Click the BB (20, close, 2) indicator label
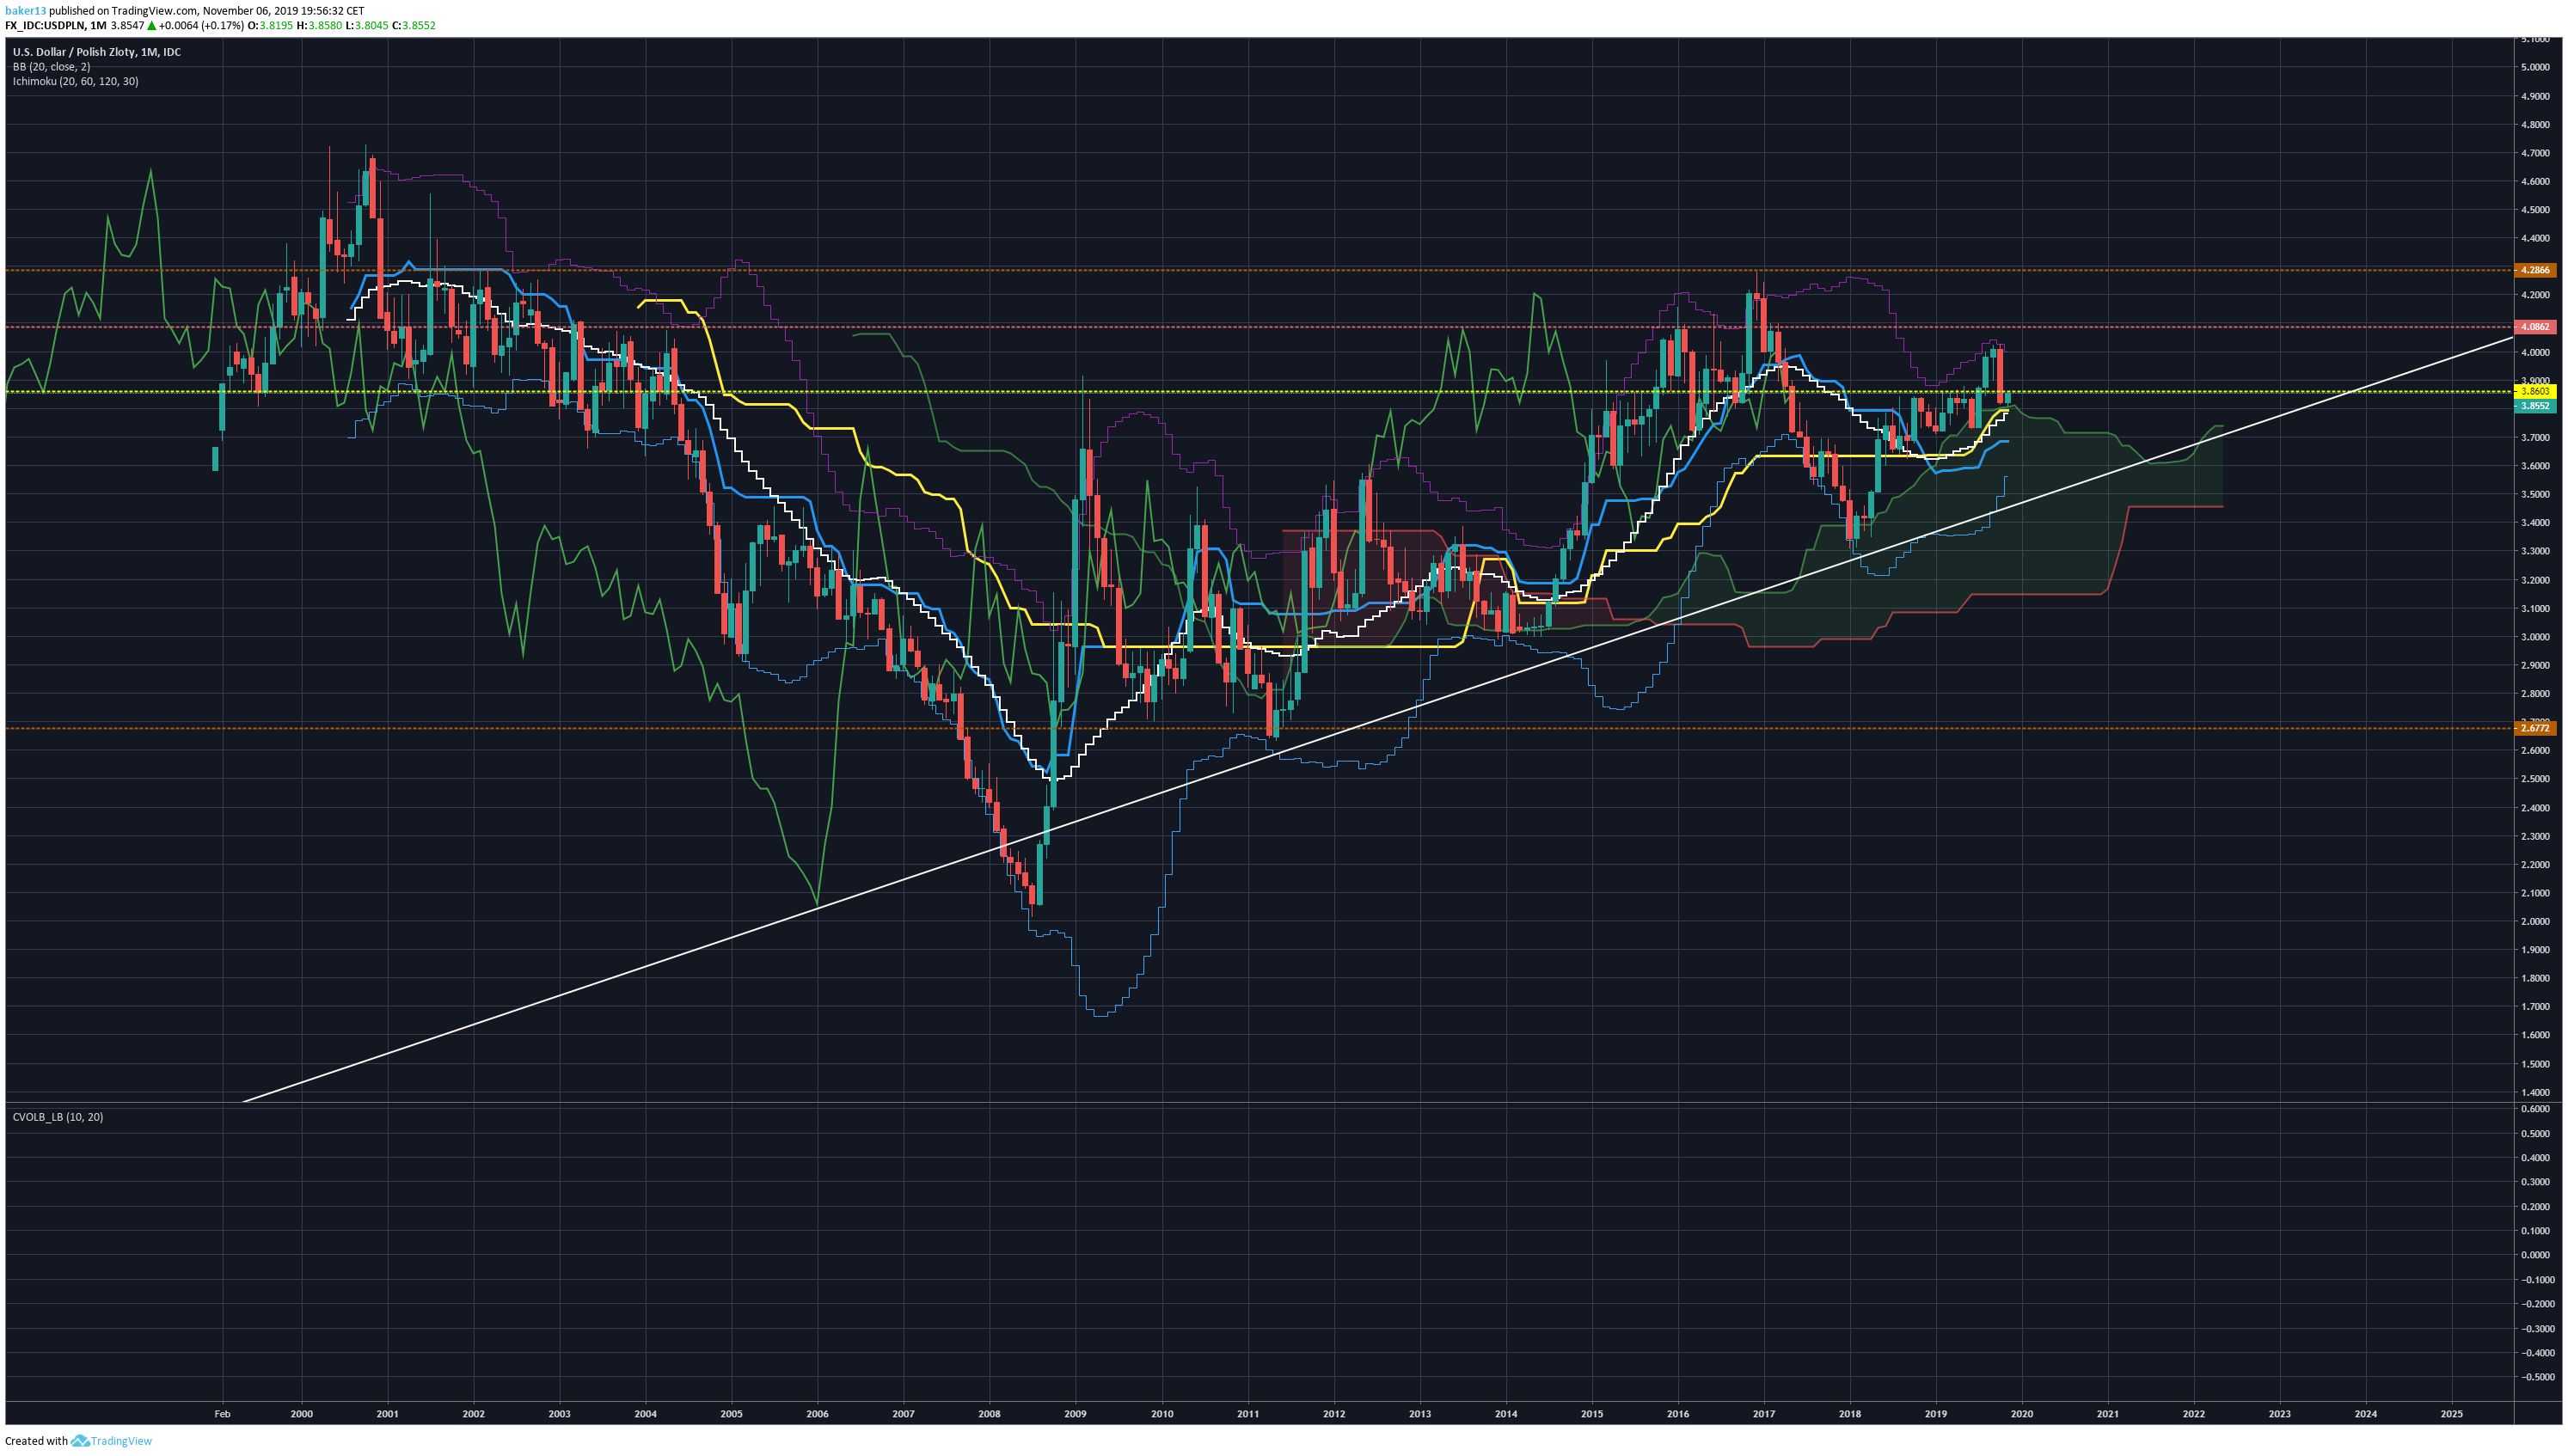 coord(51,67)
